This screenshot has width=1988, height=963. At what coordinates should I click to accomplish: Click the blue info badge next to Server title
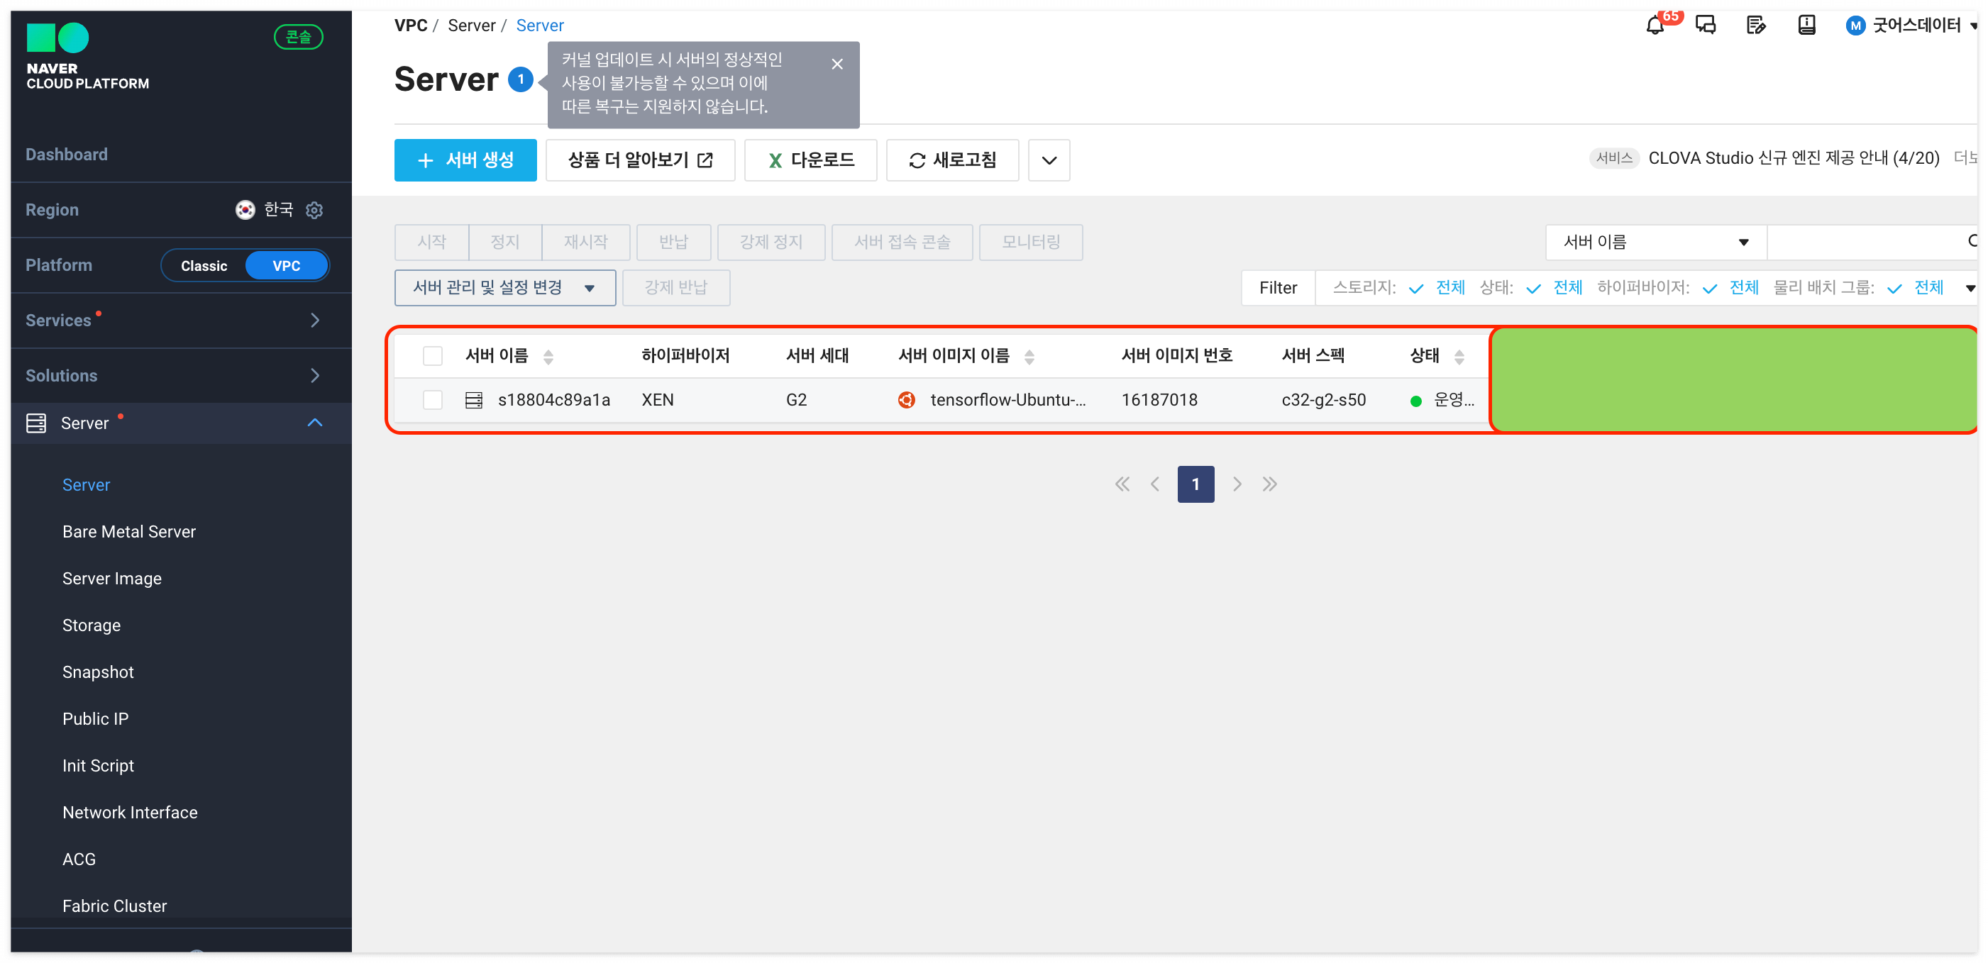[521, 79]
